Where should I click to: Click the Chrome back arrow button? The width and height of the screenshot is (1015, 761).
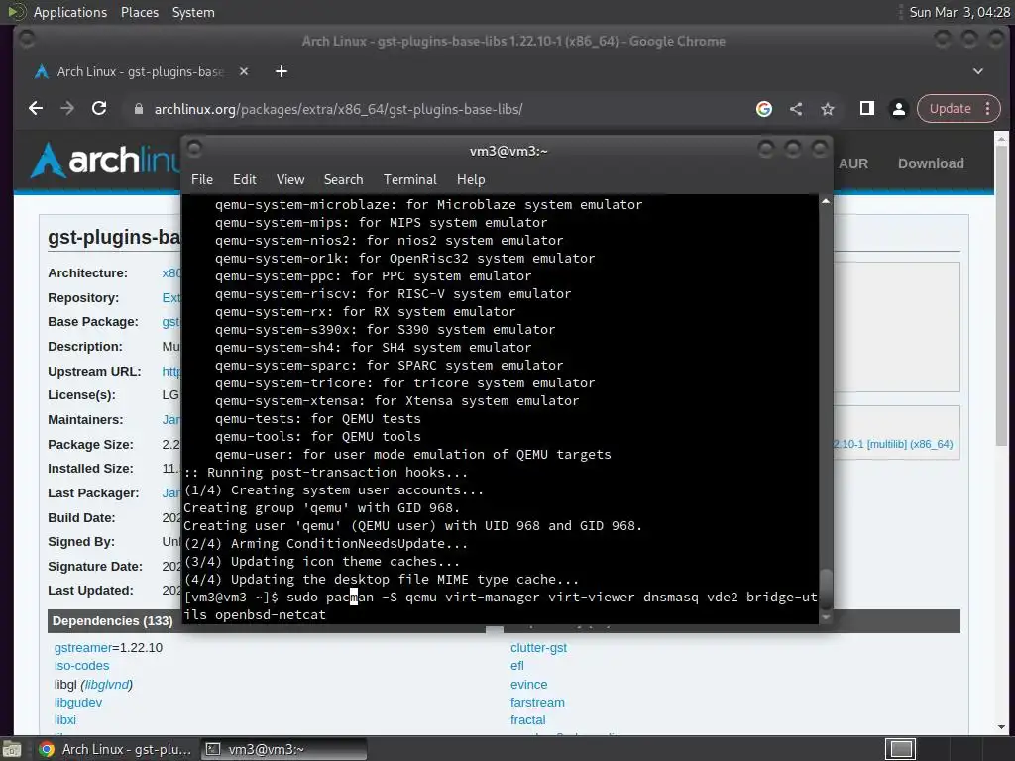click(x=37, y=109)
